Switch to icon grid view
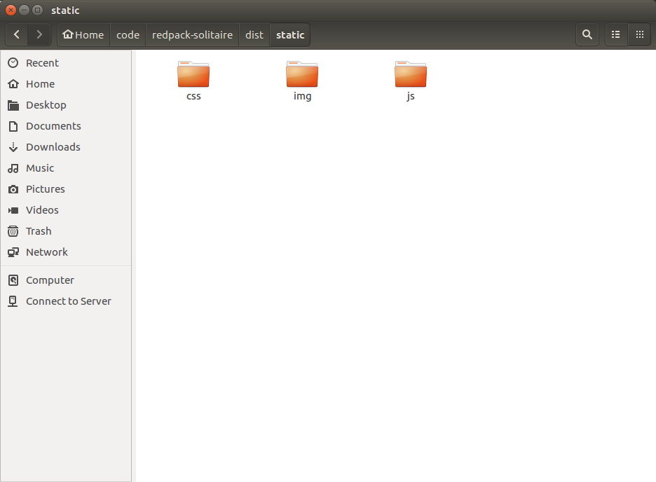The image size is (656, 482). (x=640, y=34)
